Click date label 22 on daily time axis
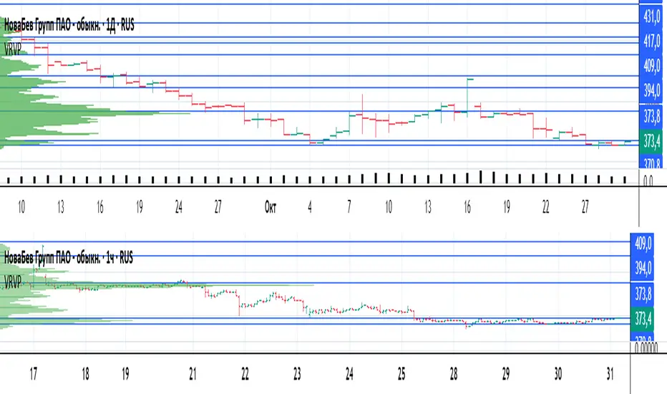Screen dimensions: 667x394 (x=546, y=208)
